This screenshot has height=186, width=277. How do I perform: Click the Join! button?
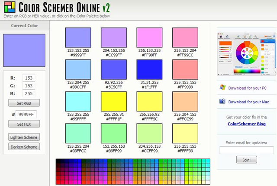click(x=247, y=160)
